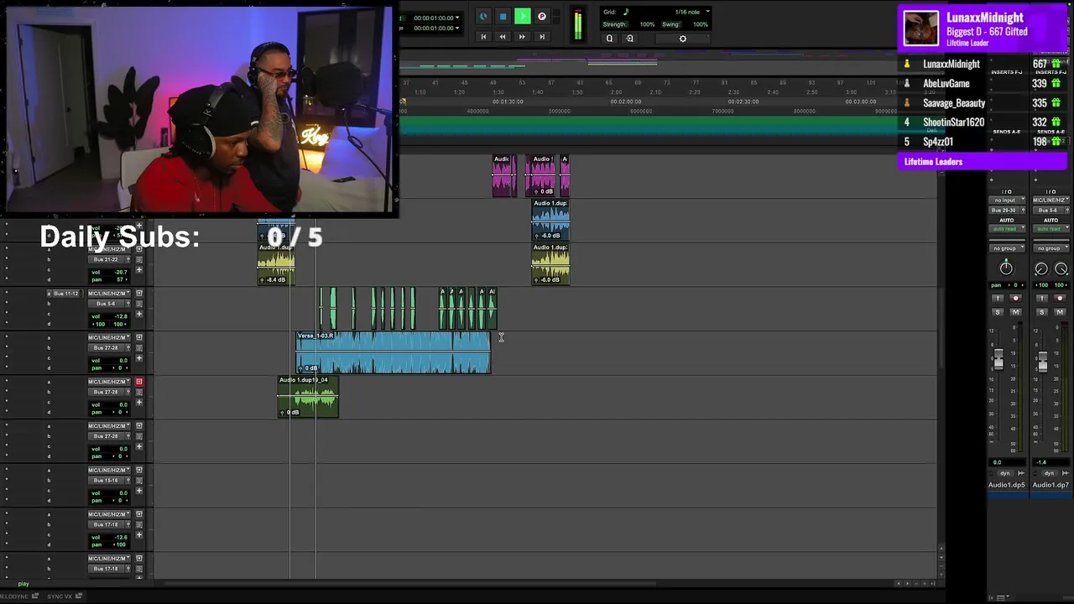Open the upper time counter dropdown arrow
Image resolution: width=1074 pixels, height=604 pixels.
[x=457, y=18]
